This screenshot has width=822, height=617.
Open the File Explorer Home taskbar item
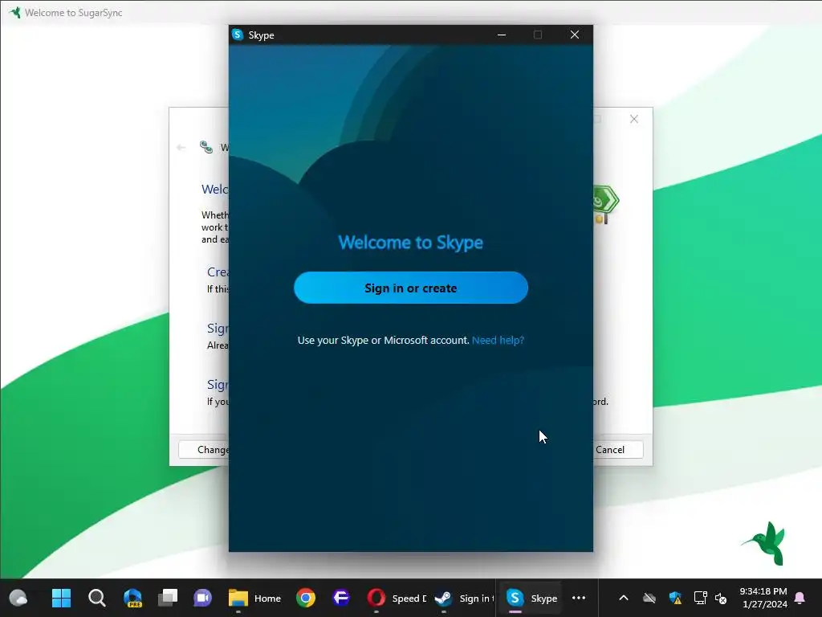[254, 598]
